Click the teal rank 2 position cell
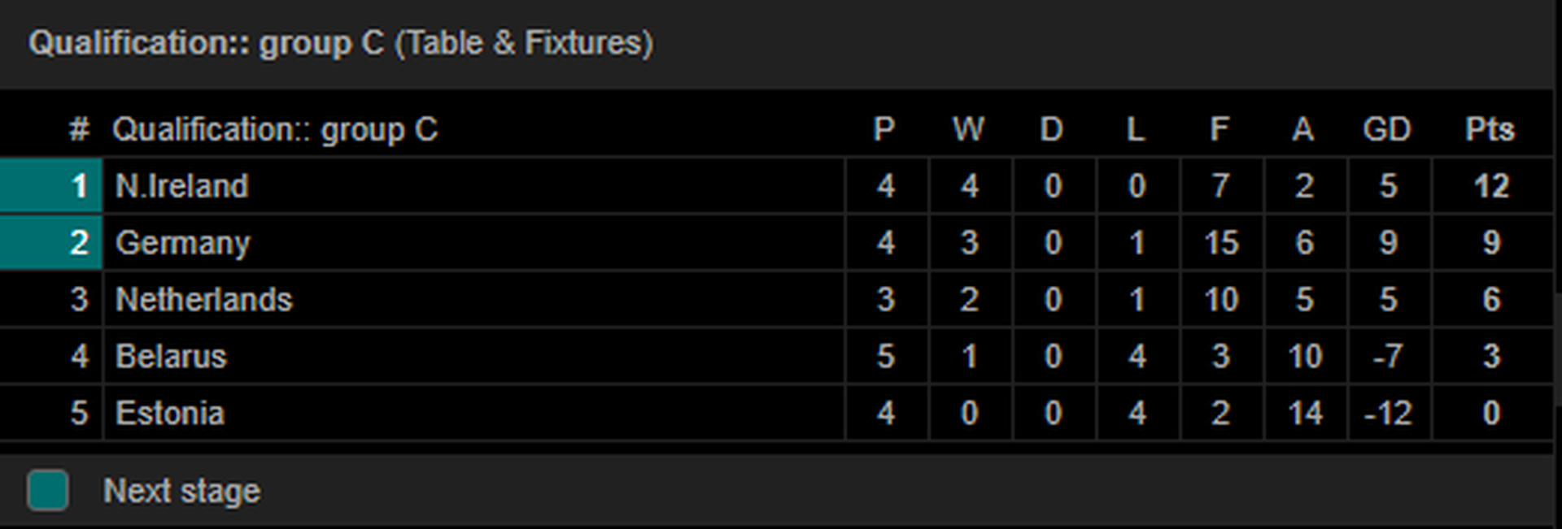Screen dimensions: 1562x529 (x=51, y=243)
